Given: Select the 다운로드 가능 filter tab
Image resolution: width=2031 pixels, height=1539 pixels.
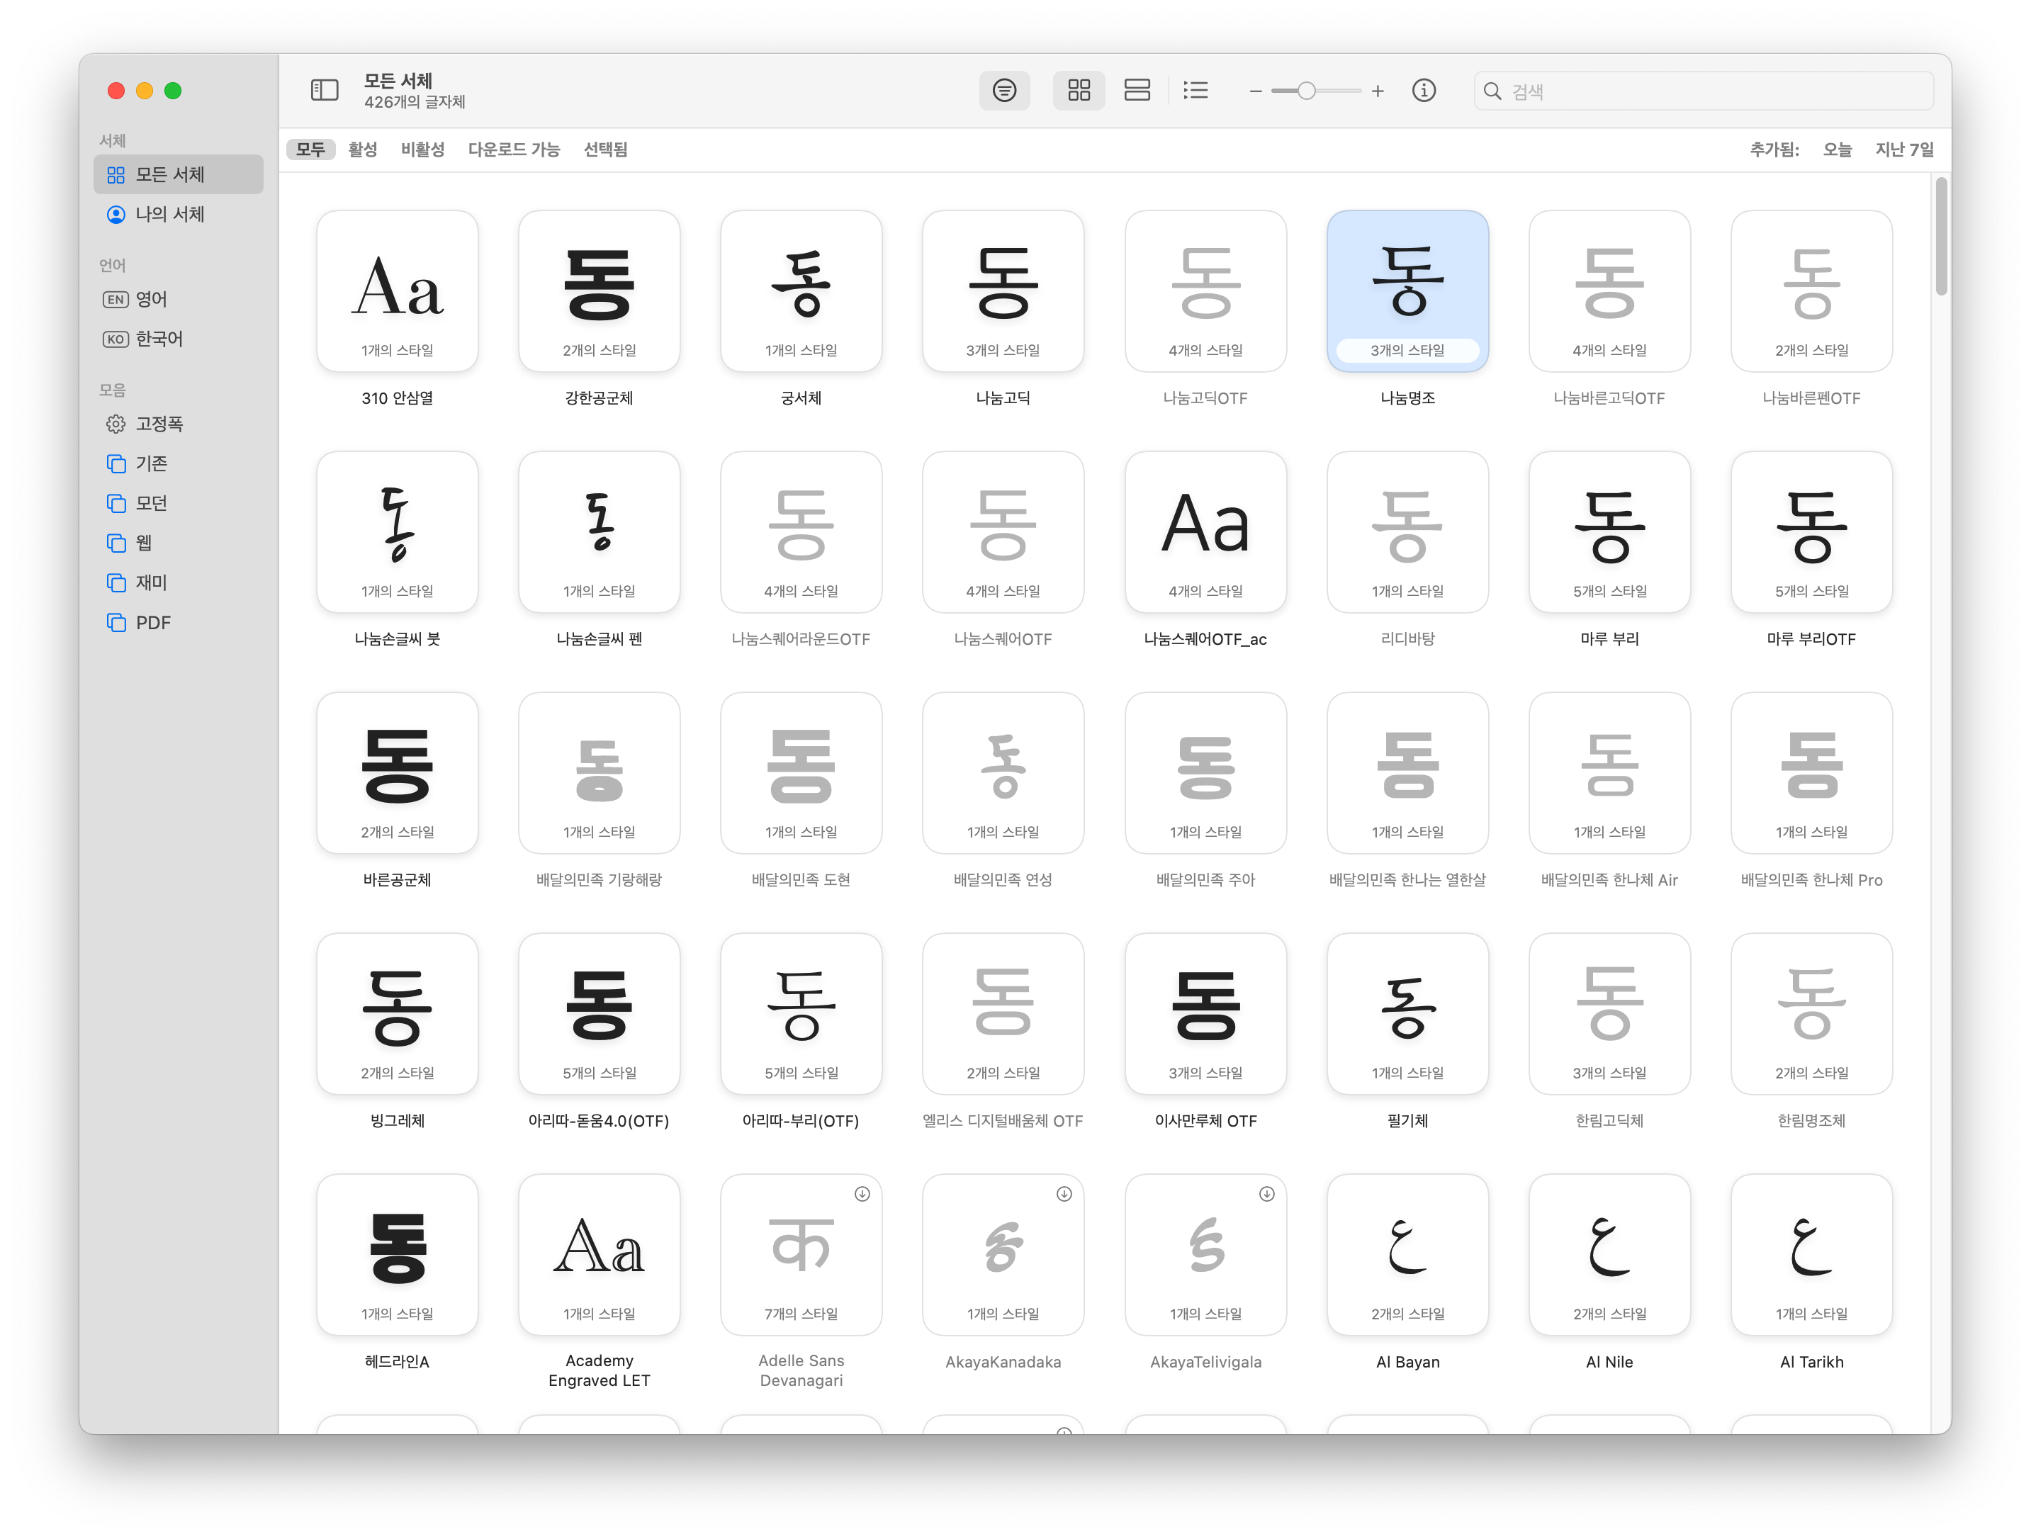Looking at the screenshot, I should point(513,149).
